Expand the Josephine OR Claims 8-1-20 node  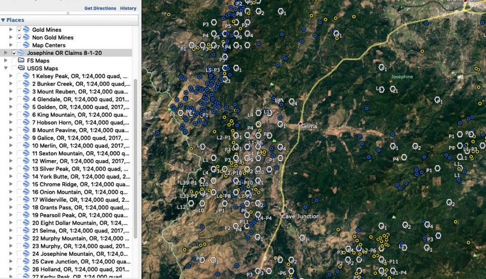(6, 53)
